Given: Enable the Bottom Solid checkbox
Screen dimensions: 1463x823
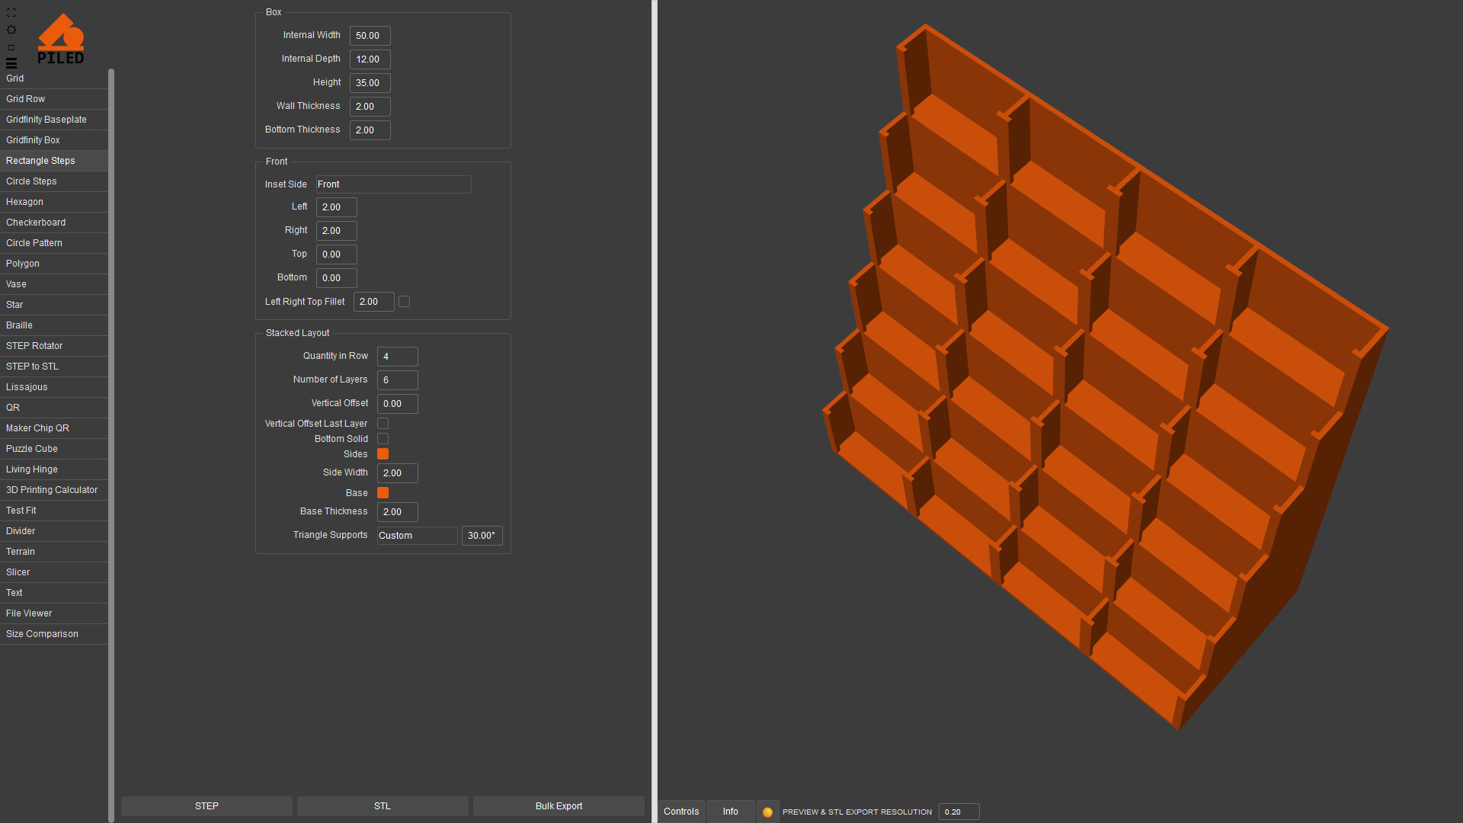Looking at the screenshot, I should pyautogui.click(x=383, y=439).
